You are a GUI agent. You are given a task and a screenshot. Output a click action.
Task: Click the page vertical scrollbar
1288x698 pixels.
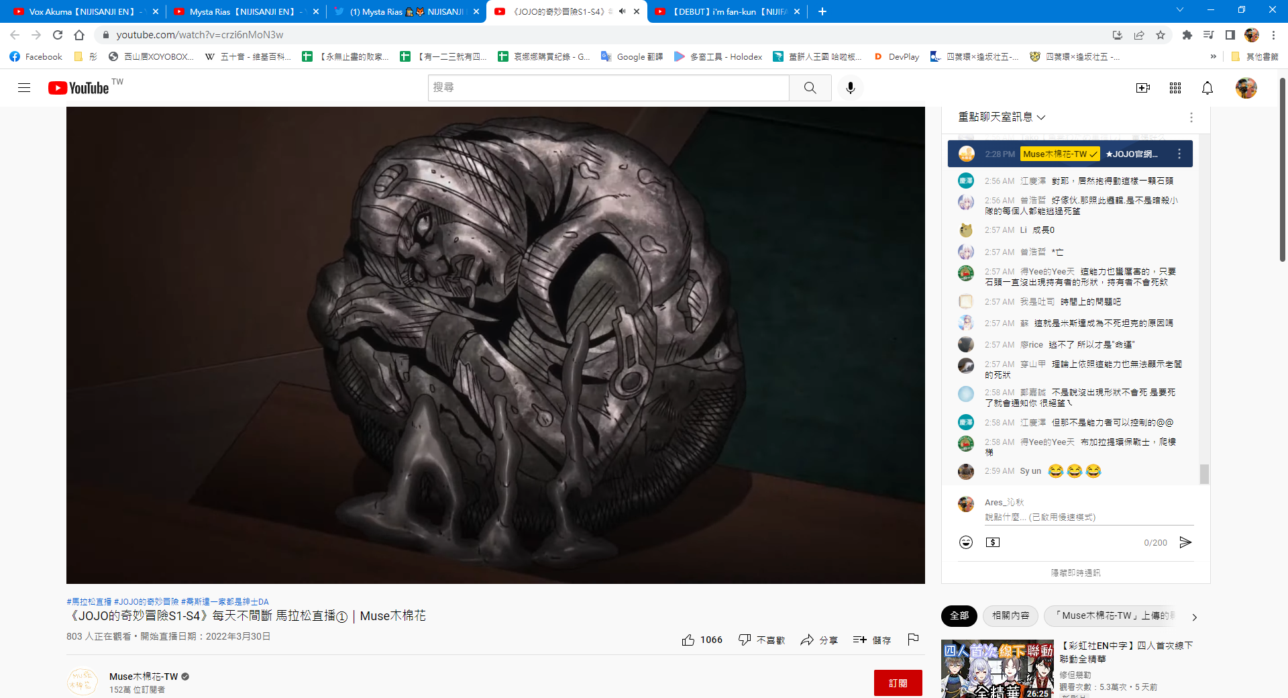[x=1283, y=169]
